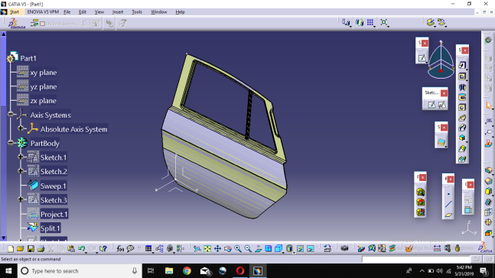This screenshot has height=278, width=495.
Task: Select the Pan tool
Action: coord(217,249)
